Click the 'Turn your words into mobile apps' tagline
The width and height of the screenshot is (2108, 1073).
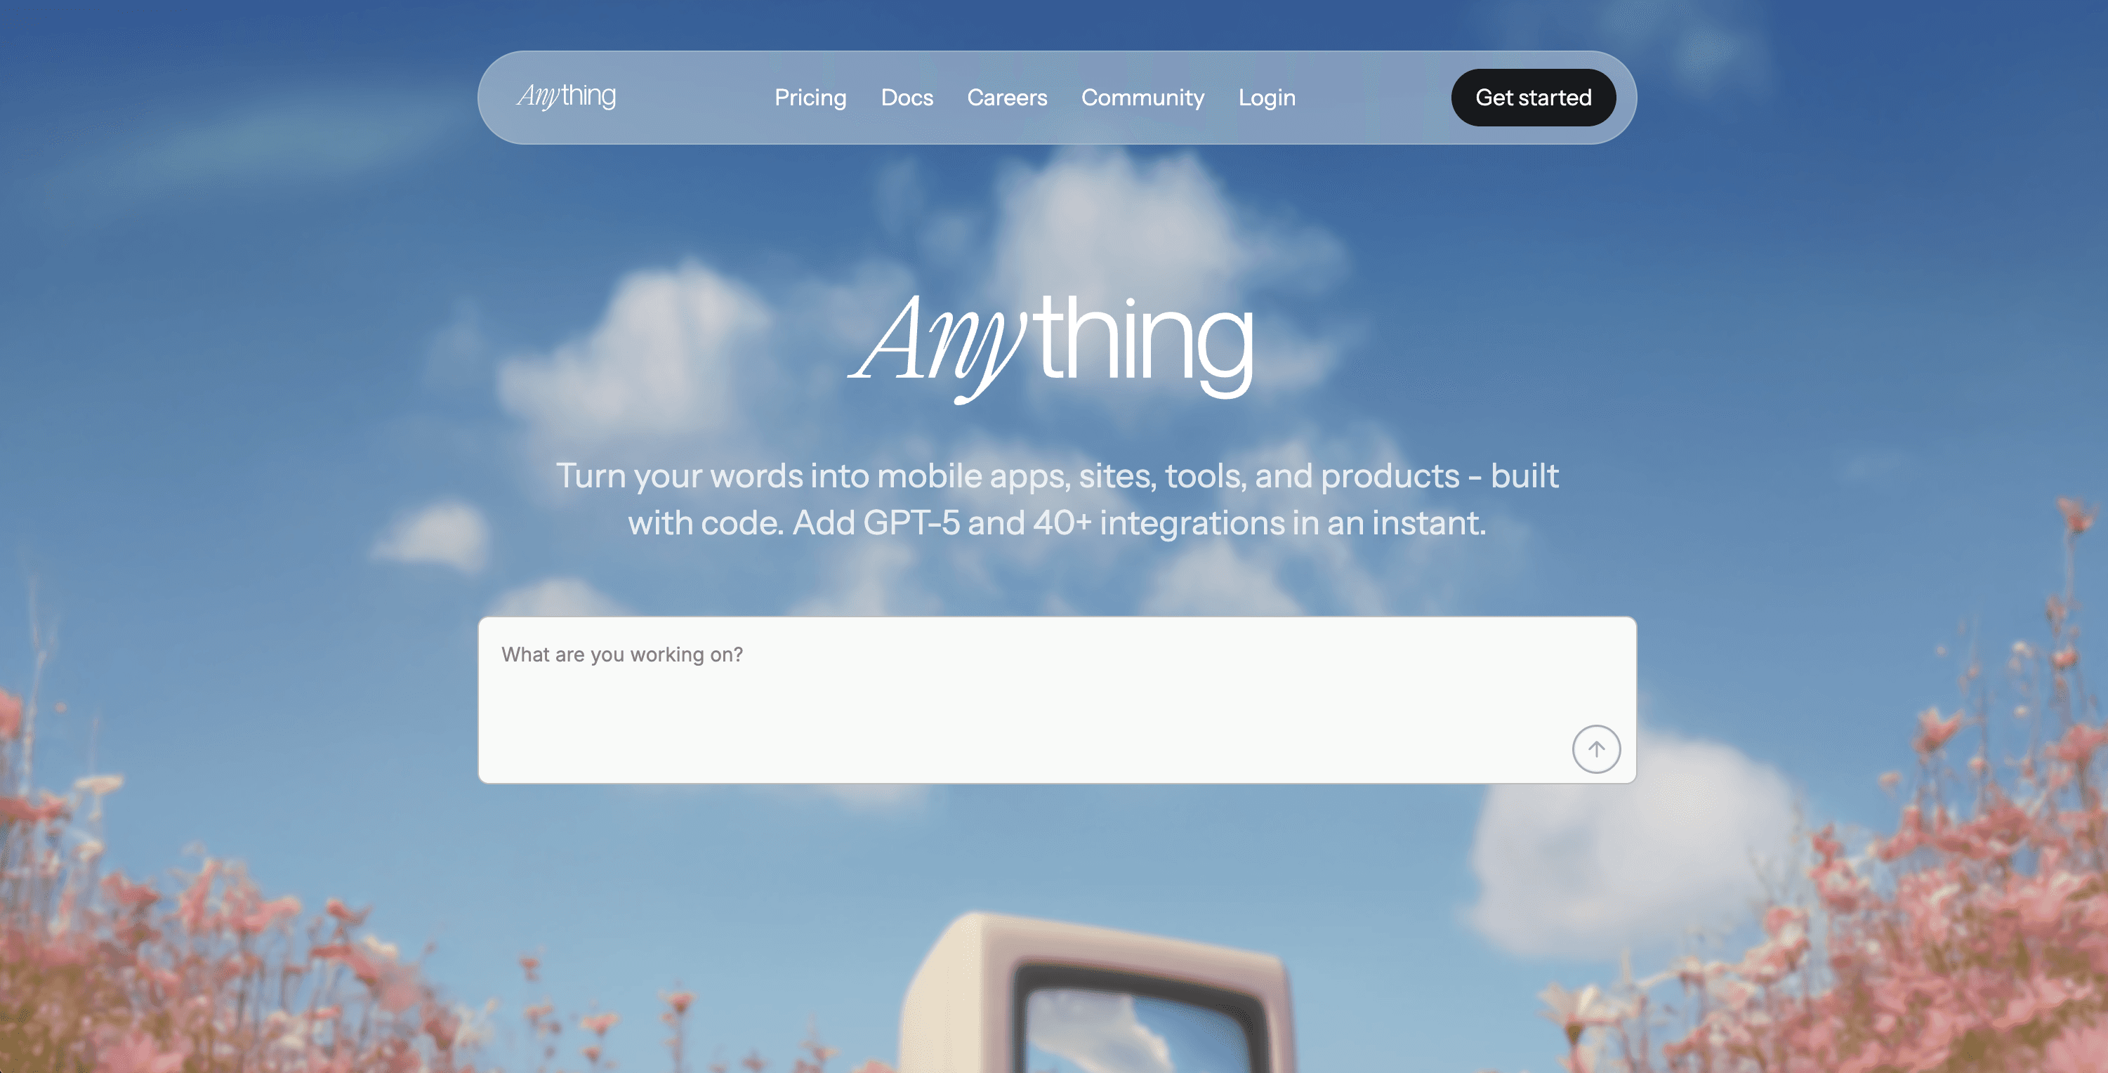click(1056, 499)
